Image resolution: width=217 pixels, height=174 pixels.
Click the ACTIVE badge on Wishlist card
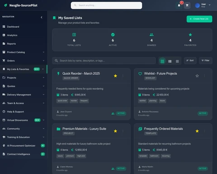click(203, 113)
